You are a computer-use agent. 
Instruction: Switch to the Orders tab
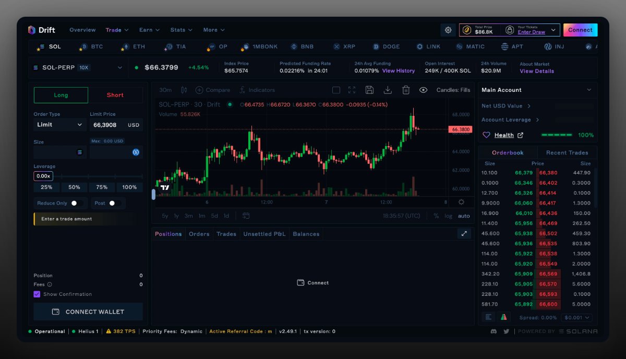coord(199,234)
